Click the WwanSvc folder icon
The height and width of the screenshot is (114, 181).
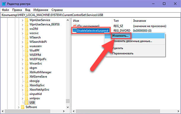coord(26,63)
